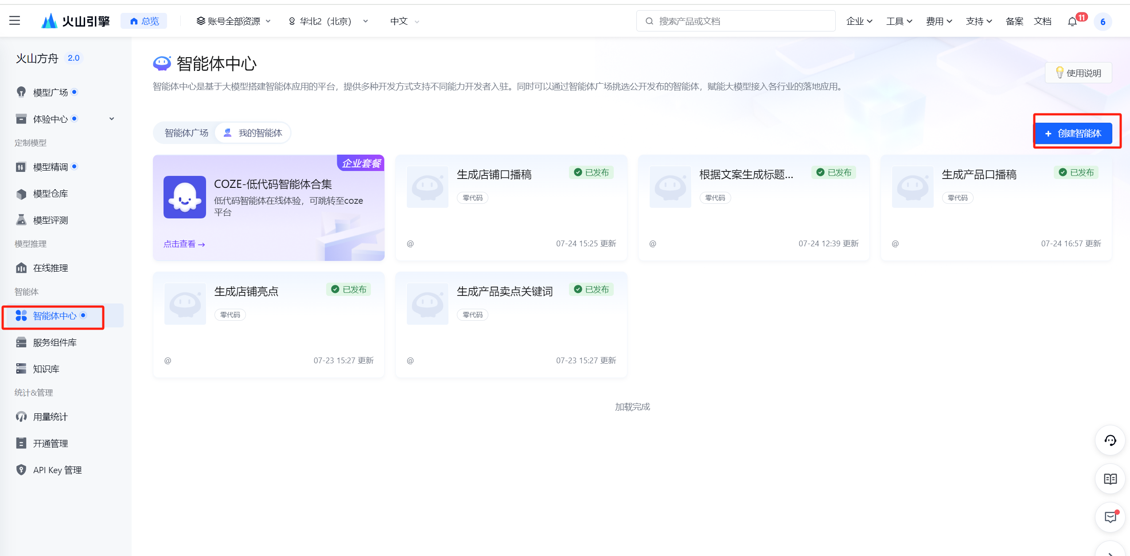Click robot thumbnail of 生成店铺口播稿
1130x556 pixels.
pos(427,187)
